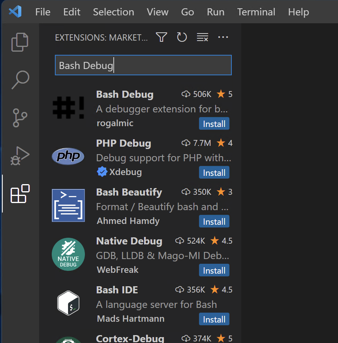
Task: Install the Bash Debug extension
Action: (214, 123)
